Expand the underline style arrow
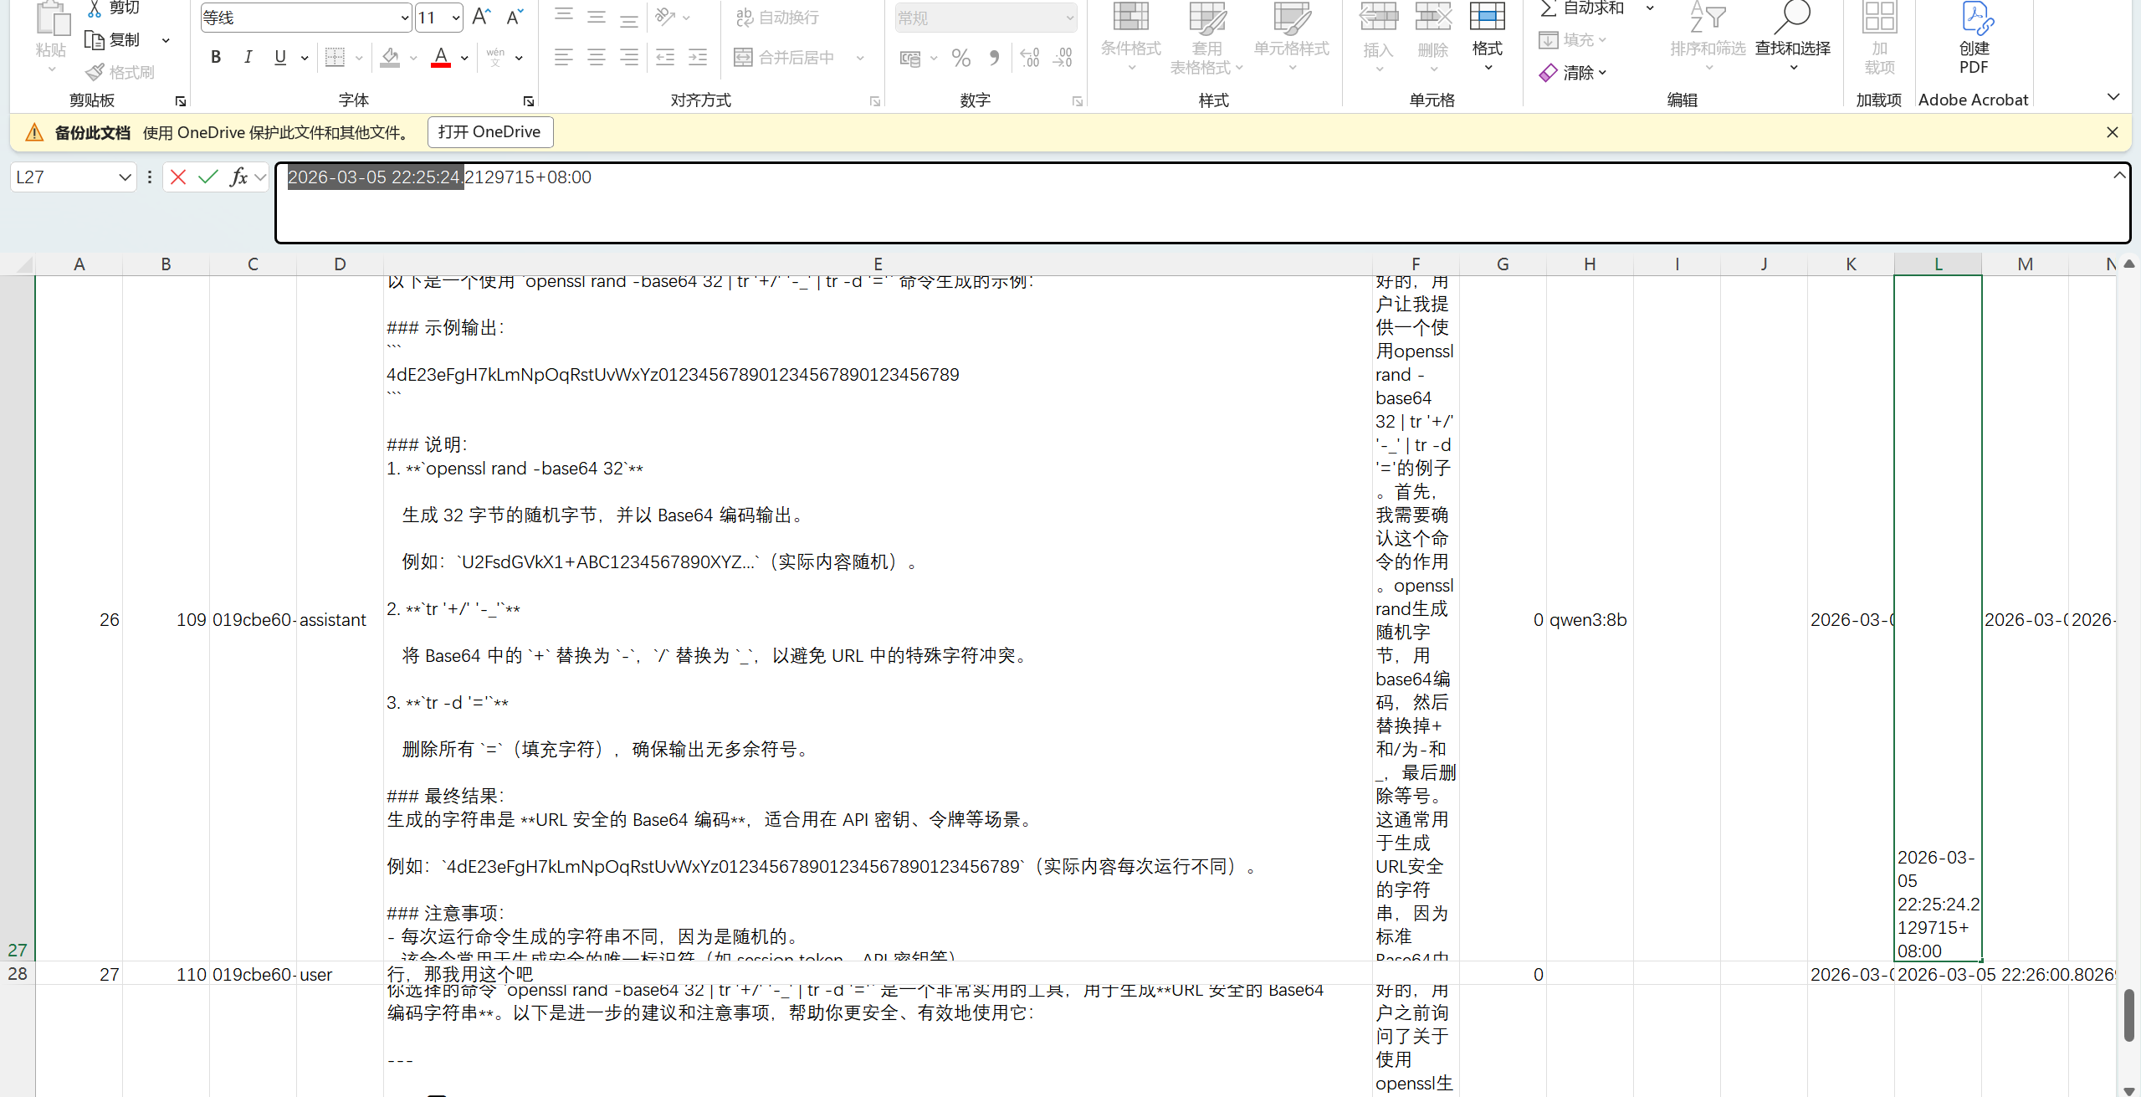This screenshot has width=2141, height=1097. (305, 58)
